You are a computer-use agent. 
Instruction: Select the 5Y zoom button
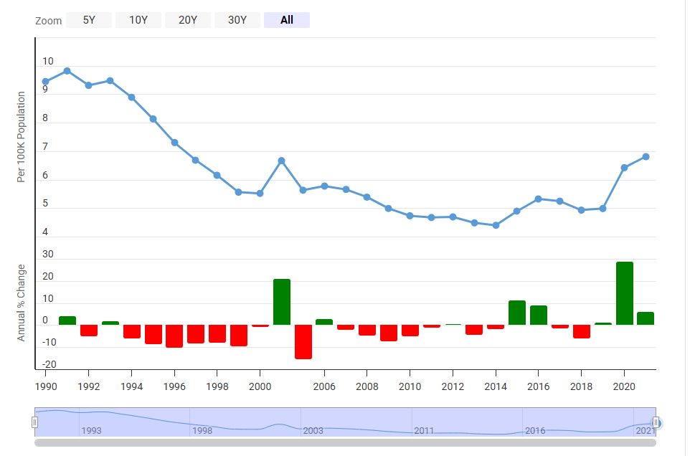(x=89, y=20)
